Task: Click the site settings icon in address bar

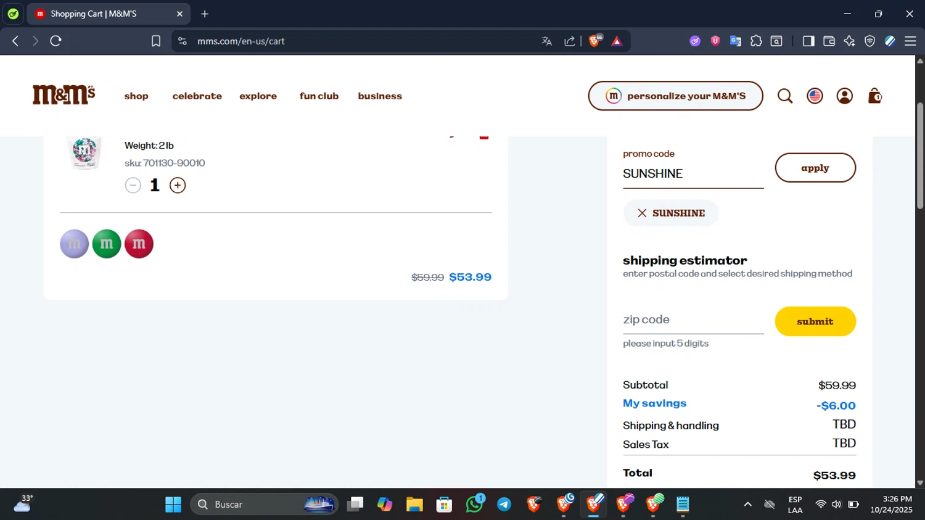Action: click(182, 41)
